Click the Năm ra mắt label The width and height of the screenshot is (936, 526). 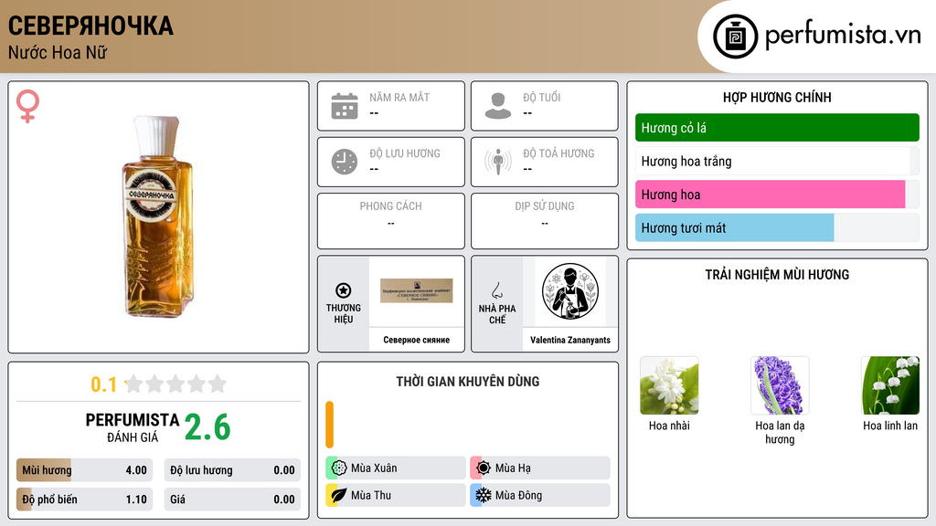click(399, 97)
